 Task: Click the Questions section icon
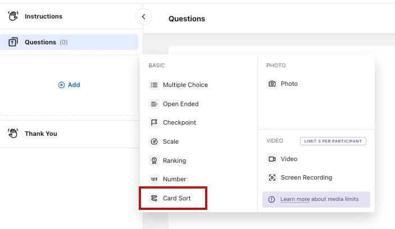pyautogui.click(x=13, y=42)
